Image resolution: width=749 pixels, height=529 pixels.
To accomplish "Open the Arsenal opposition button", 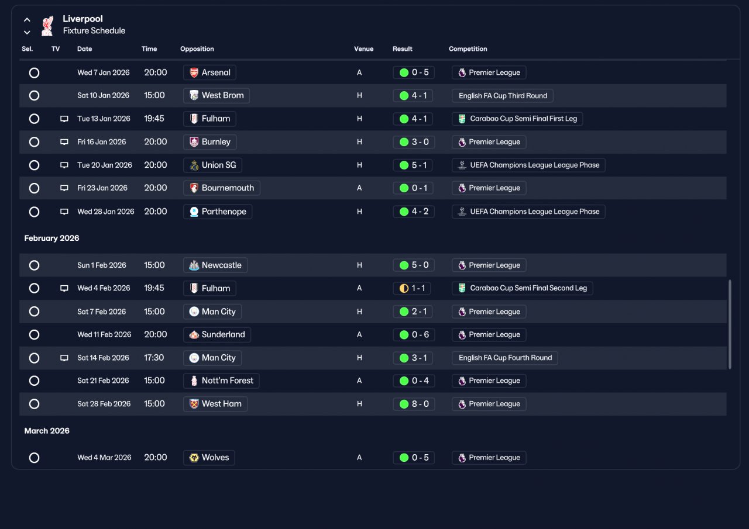I will [209, 72].
